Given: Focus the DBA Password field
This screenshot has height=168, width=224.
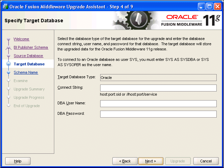Looking at the screenshot, I should point(158,114).
